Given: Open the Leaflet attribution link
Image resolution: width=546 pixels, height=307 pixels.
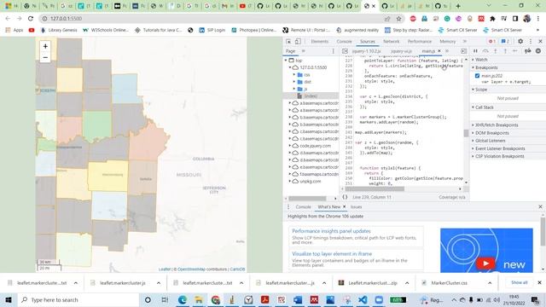Looking at the screenshot, I should coord(165,269).
